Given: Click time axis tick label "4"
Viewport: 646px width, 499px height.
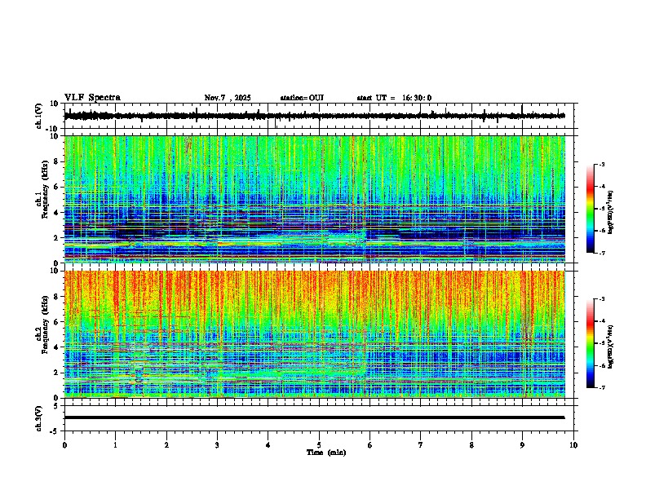Looking at the screenshot, I should tap(268, 445).
